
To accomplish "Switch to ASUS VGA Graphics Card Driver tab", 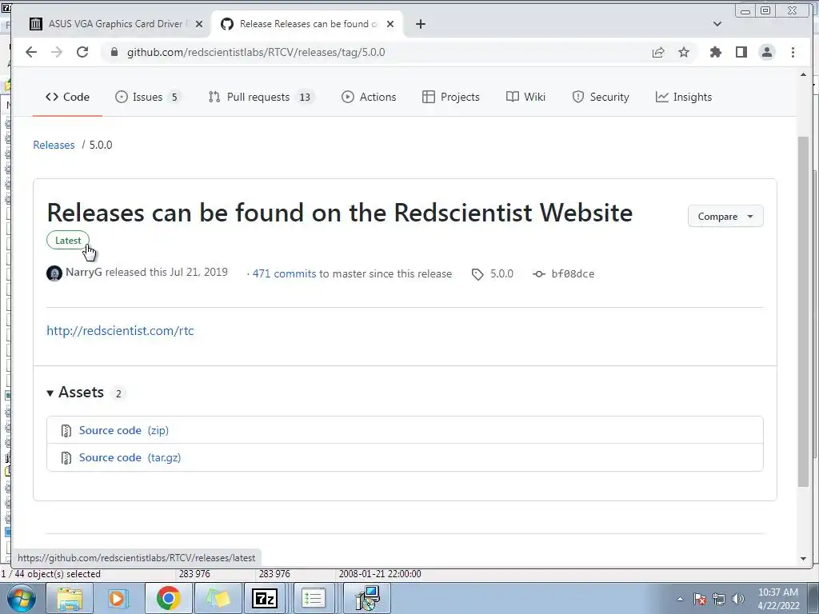I will coord(116,24).
